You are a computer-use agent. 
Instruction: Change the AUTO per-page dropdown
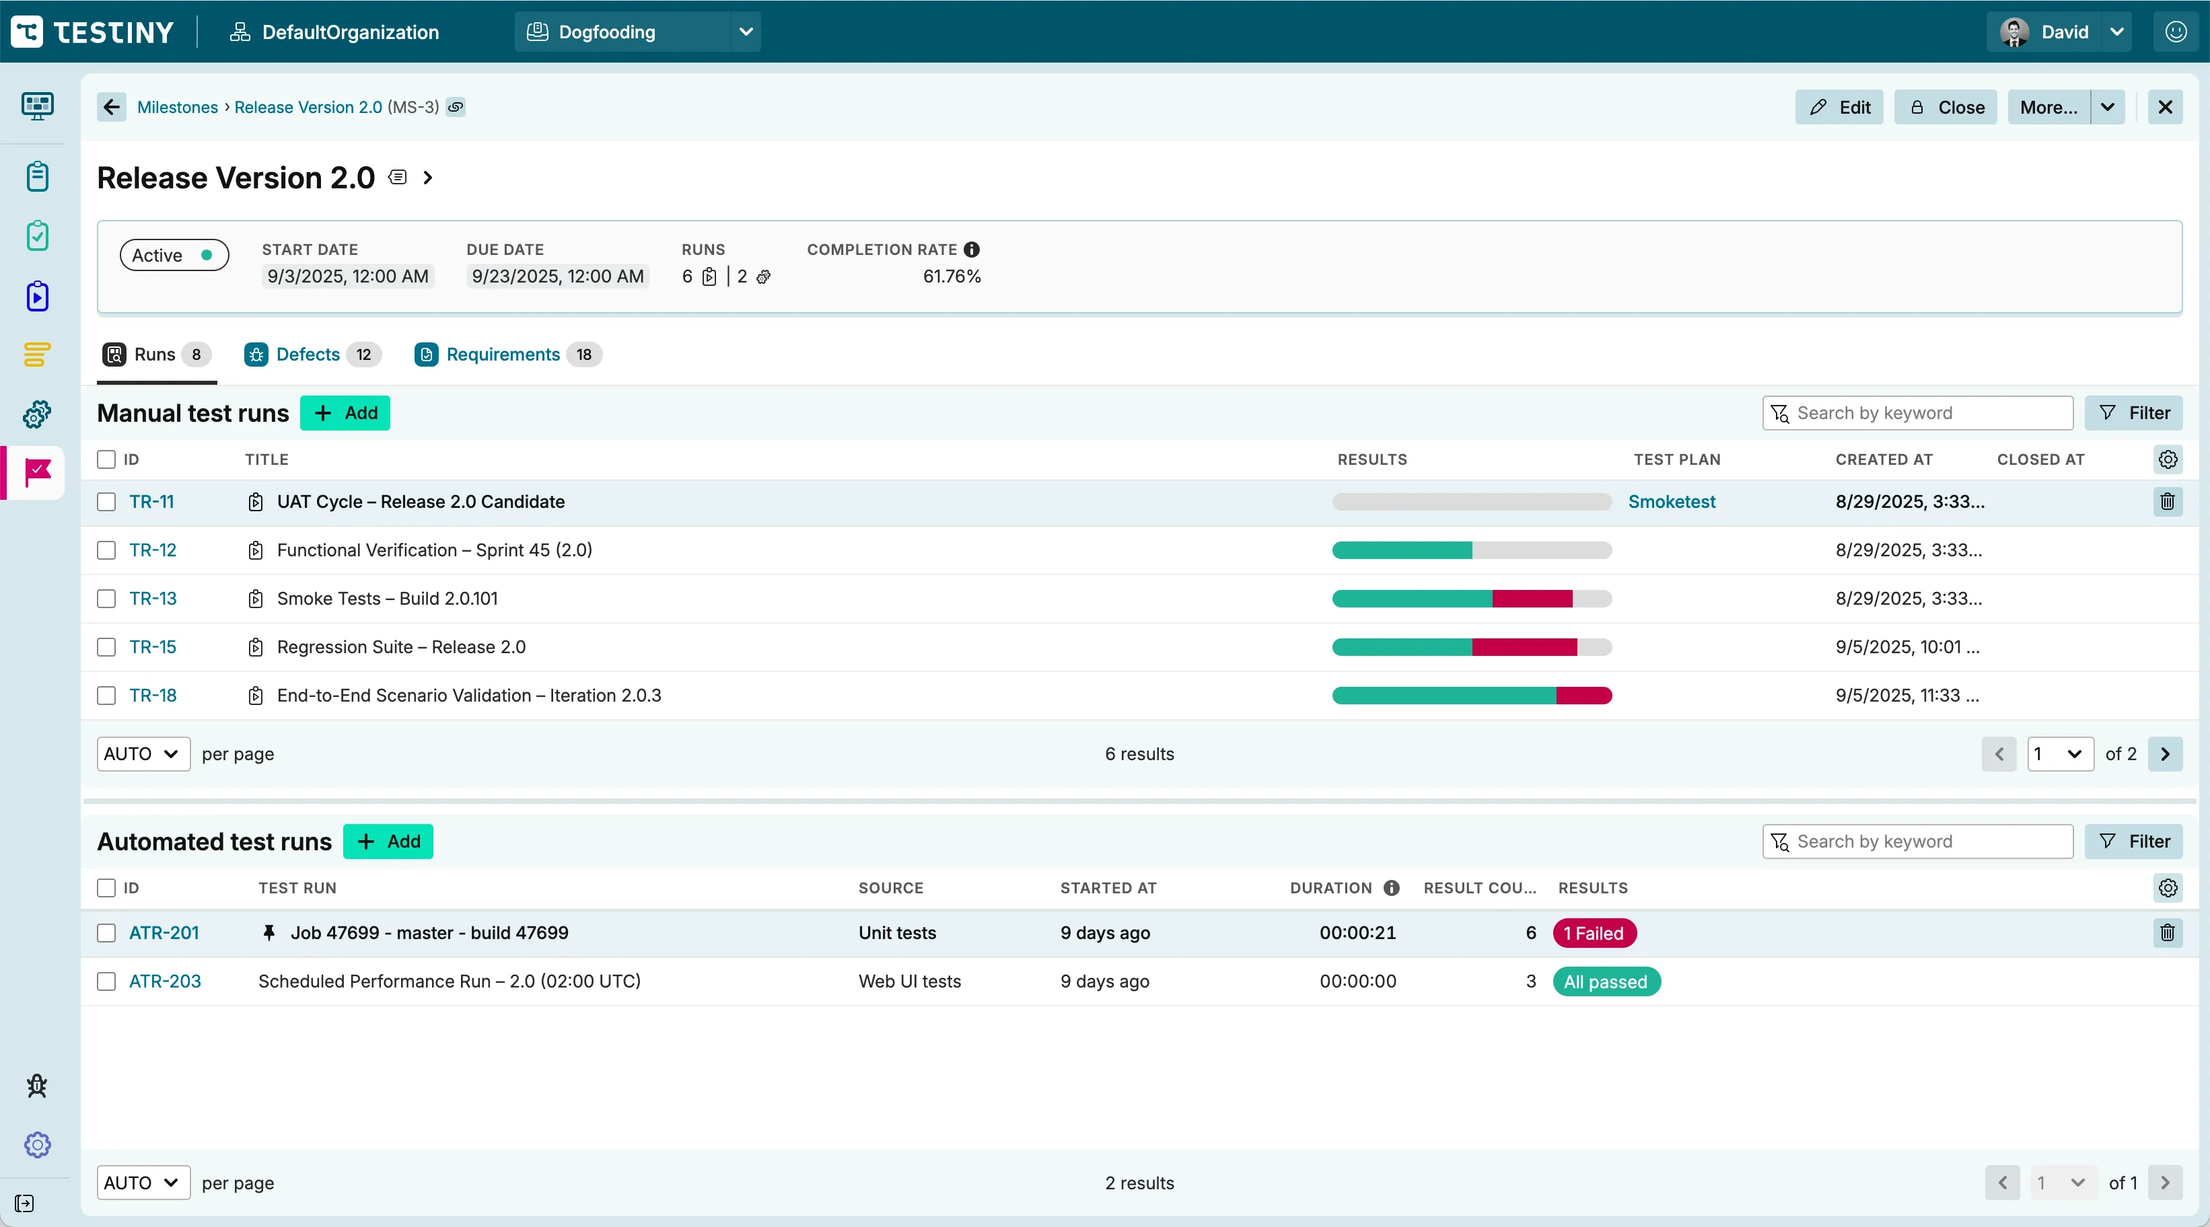[143, 753]
